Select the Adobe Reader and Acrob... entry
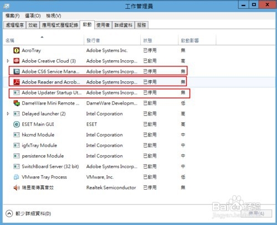 click(51, 82)
